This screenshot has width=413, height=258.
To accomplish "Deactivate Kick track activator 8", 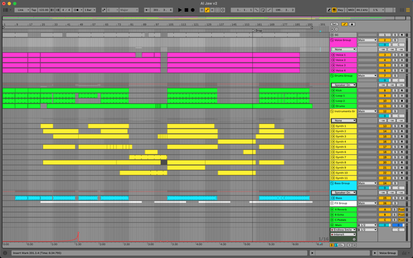I will (x=384, y=90).
